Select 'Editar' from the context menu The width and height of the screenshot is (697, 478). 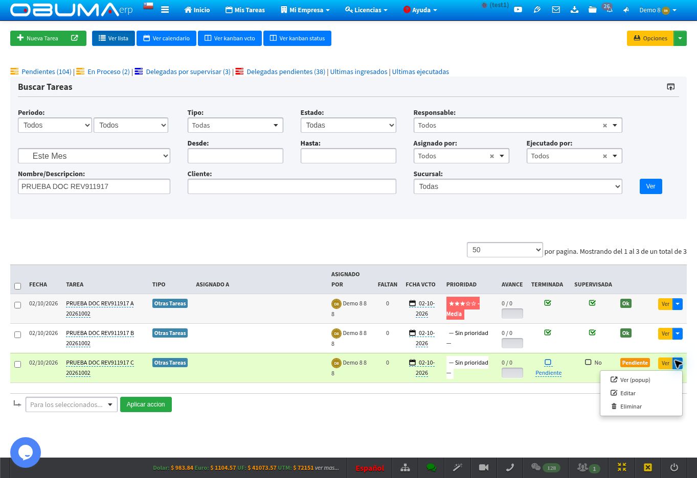pyautogui.click(x=628, y=393)
